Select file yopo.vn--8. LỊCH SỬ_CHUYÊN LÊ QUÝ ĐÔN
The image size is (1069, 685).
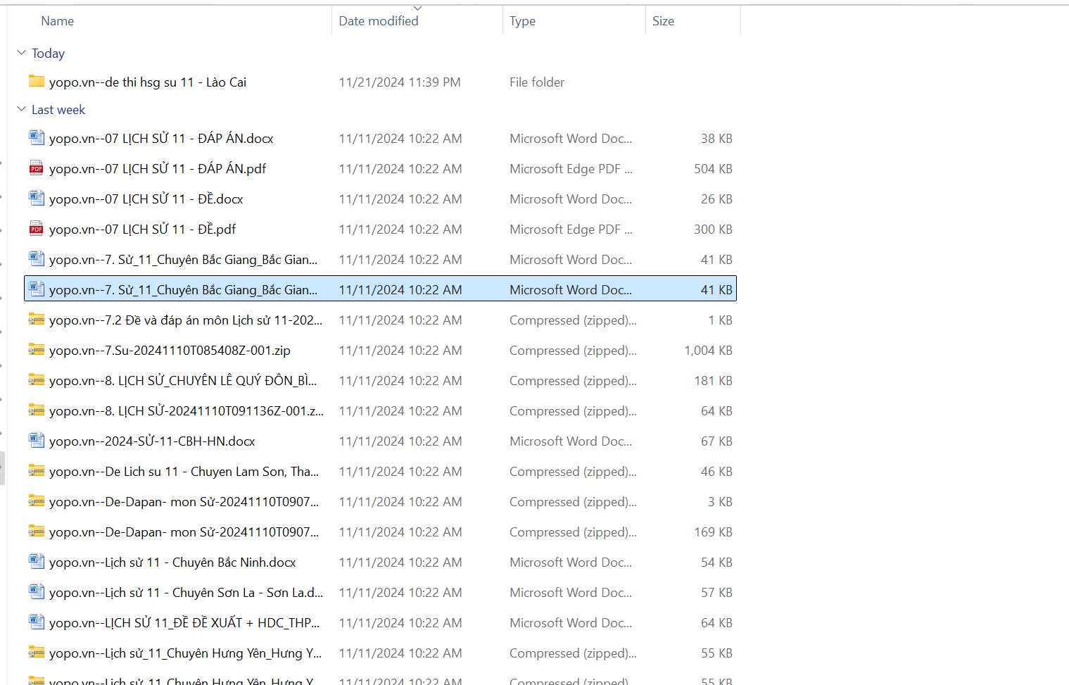[x=183, y=381]
